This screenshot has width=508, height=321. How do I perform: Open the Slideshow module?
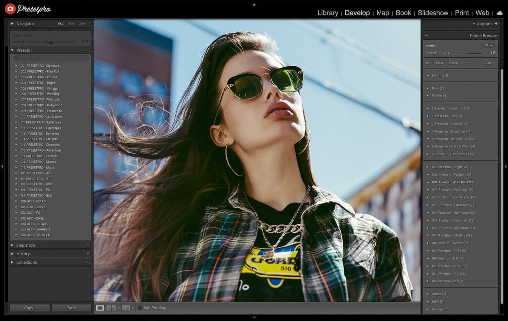433,13
